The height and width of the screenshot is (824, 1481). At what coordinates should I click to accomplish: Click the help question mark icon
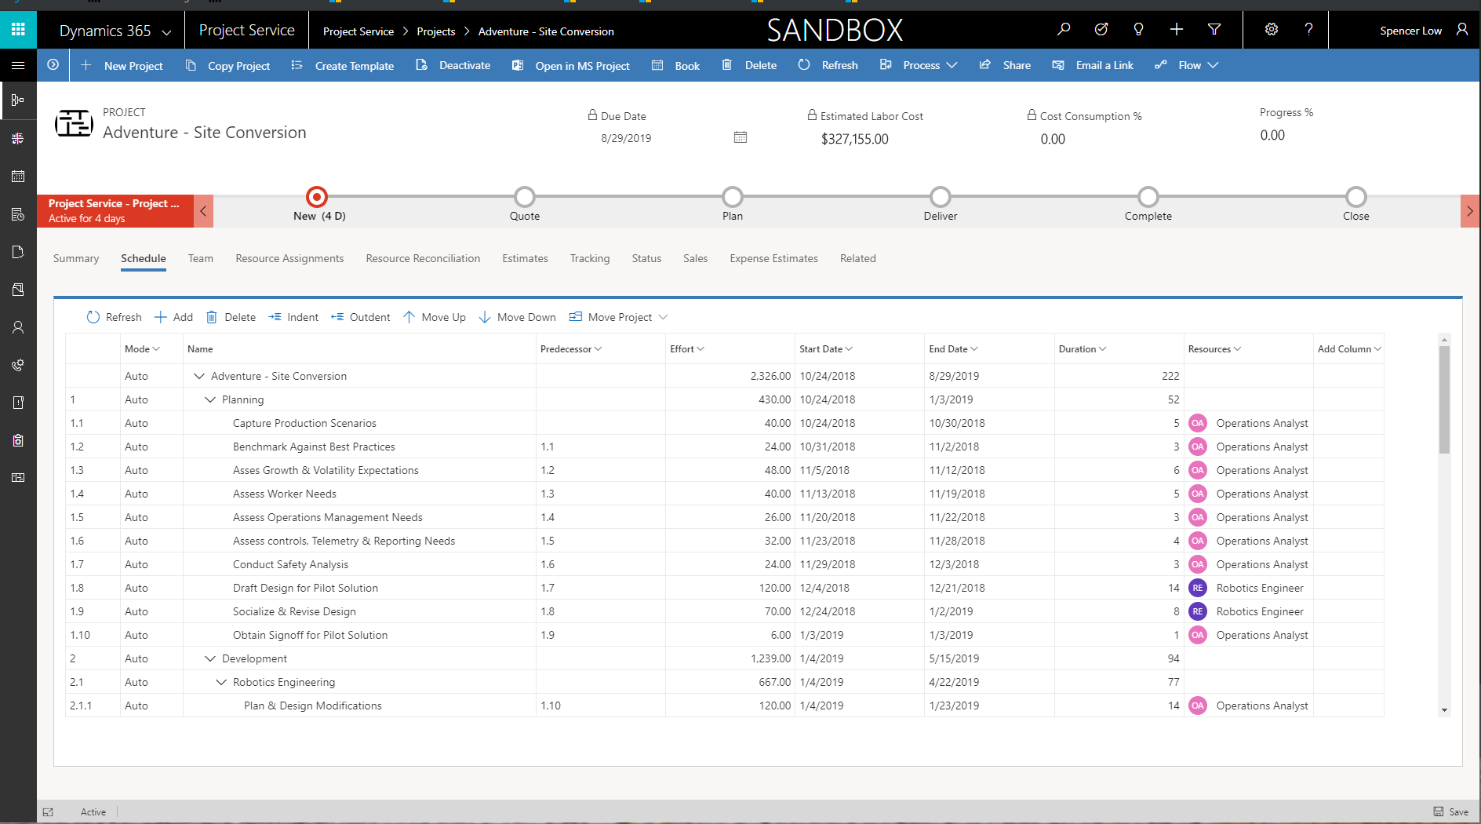pos(1308,30)
